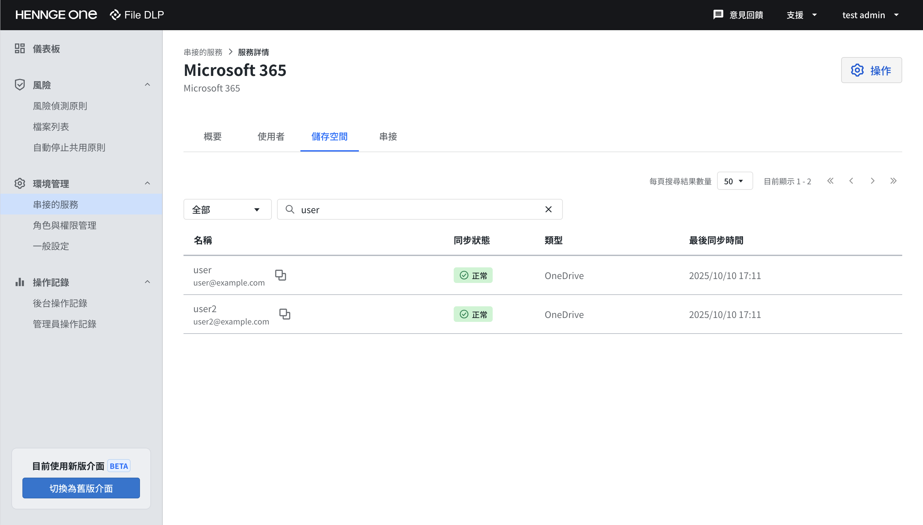The image size is (923, 525).
Task: Click the 同步狀態 column header
Action: click(472, 240)
